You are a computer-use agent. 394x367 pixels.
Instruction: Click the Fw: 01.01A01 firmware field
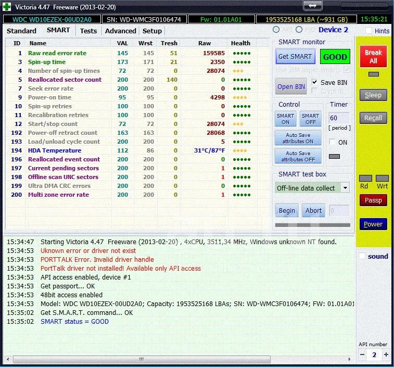[221, 19]
